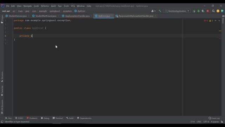The height and width of the screenshot is (127, 225).
Task: Click the springboot breadcrumb segment
Action: 55,11
